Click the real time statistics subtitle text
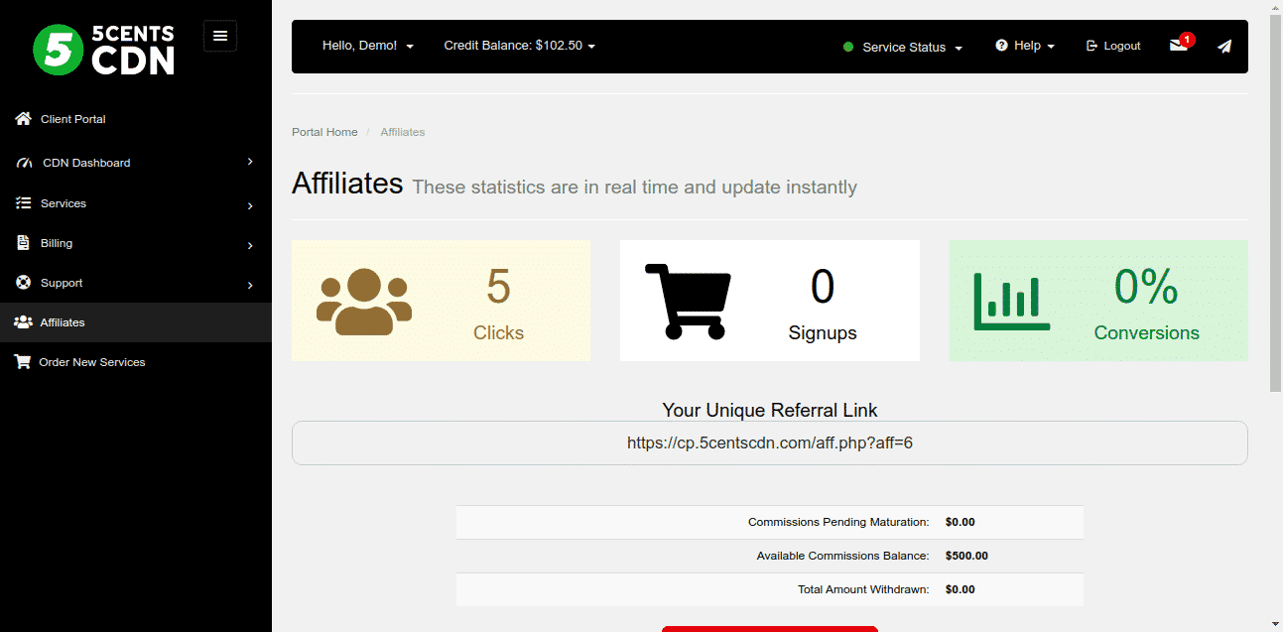 pos(634,188)
